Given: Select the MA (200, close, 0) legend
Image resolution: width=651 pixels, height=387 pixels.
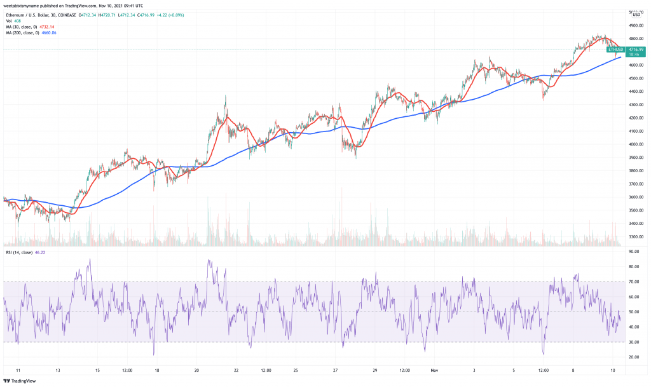Looking at the screenshot, I should click(x=22, y=33).
